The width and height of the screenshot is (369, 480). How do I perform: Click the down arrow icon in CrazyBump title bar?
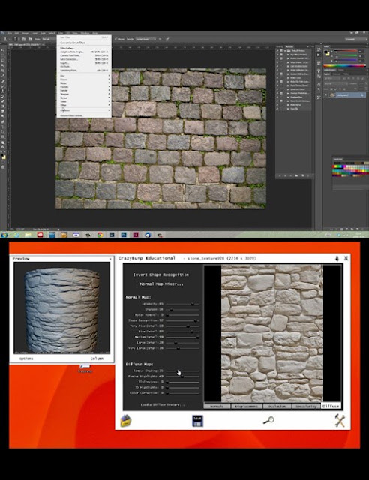(337, 258)
